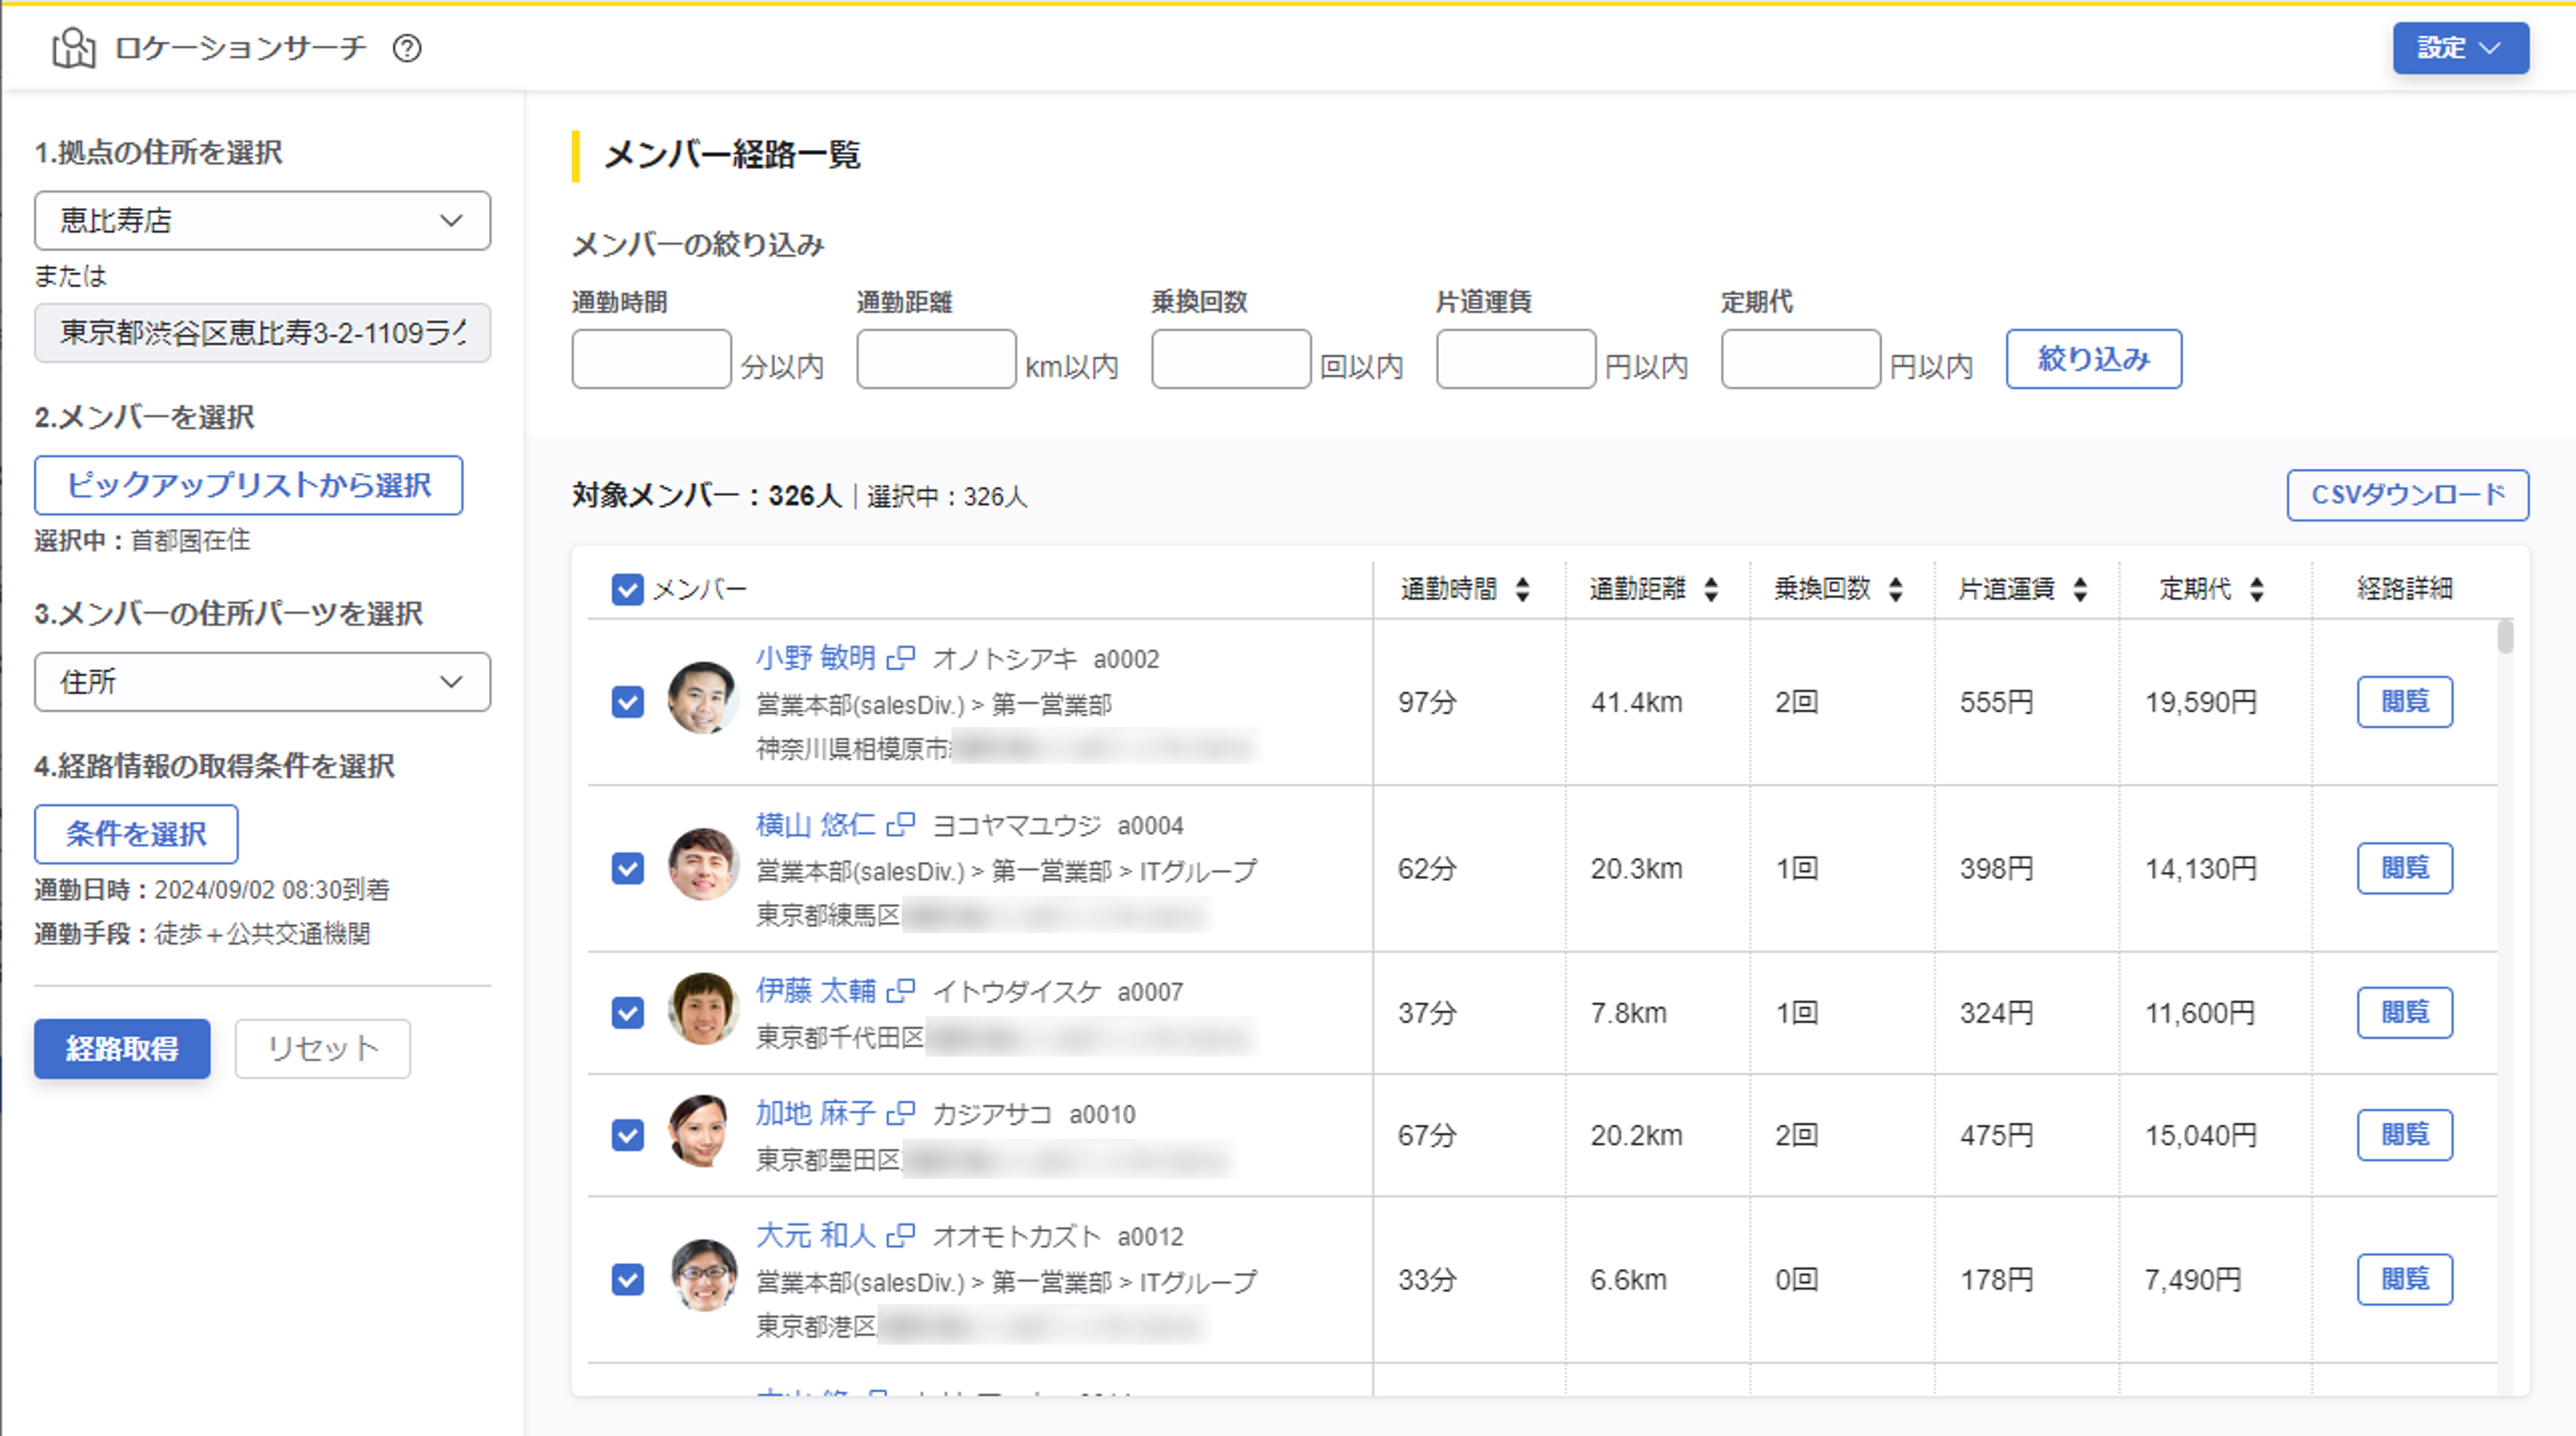Click the help question mark icon
Screen dimensions: 2576x1436
coord(407,48)
